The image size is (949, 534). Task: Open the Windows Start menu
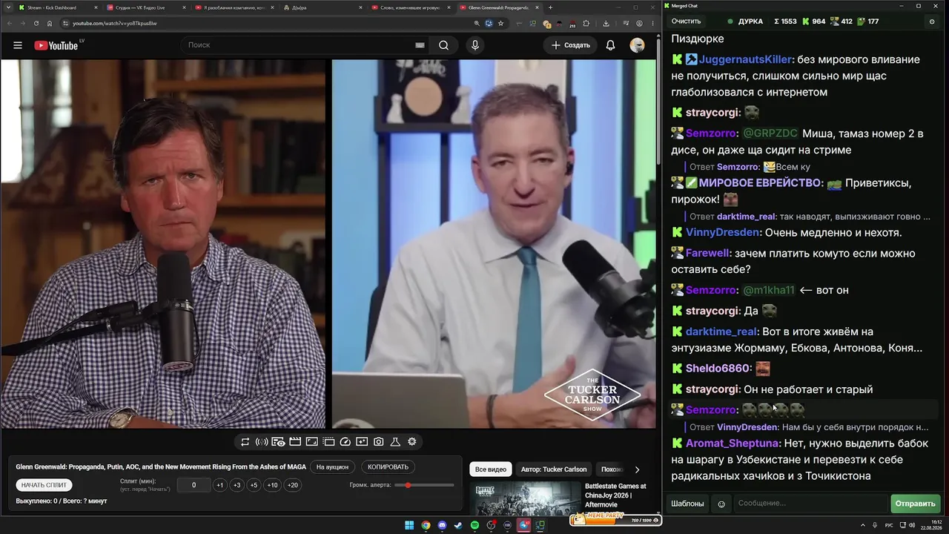(409, 526)
